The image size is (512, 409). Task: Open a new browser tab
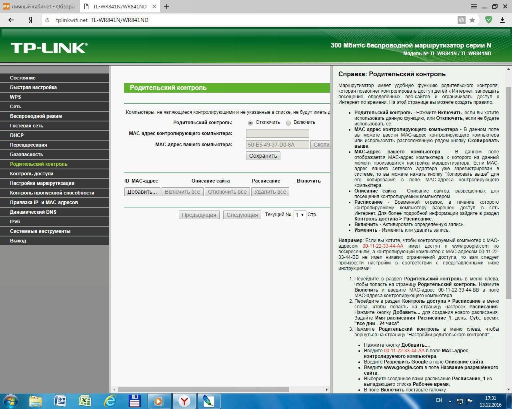pos(166,6)
